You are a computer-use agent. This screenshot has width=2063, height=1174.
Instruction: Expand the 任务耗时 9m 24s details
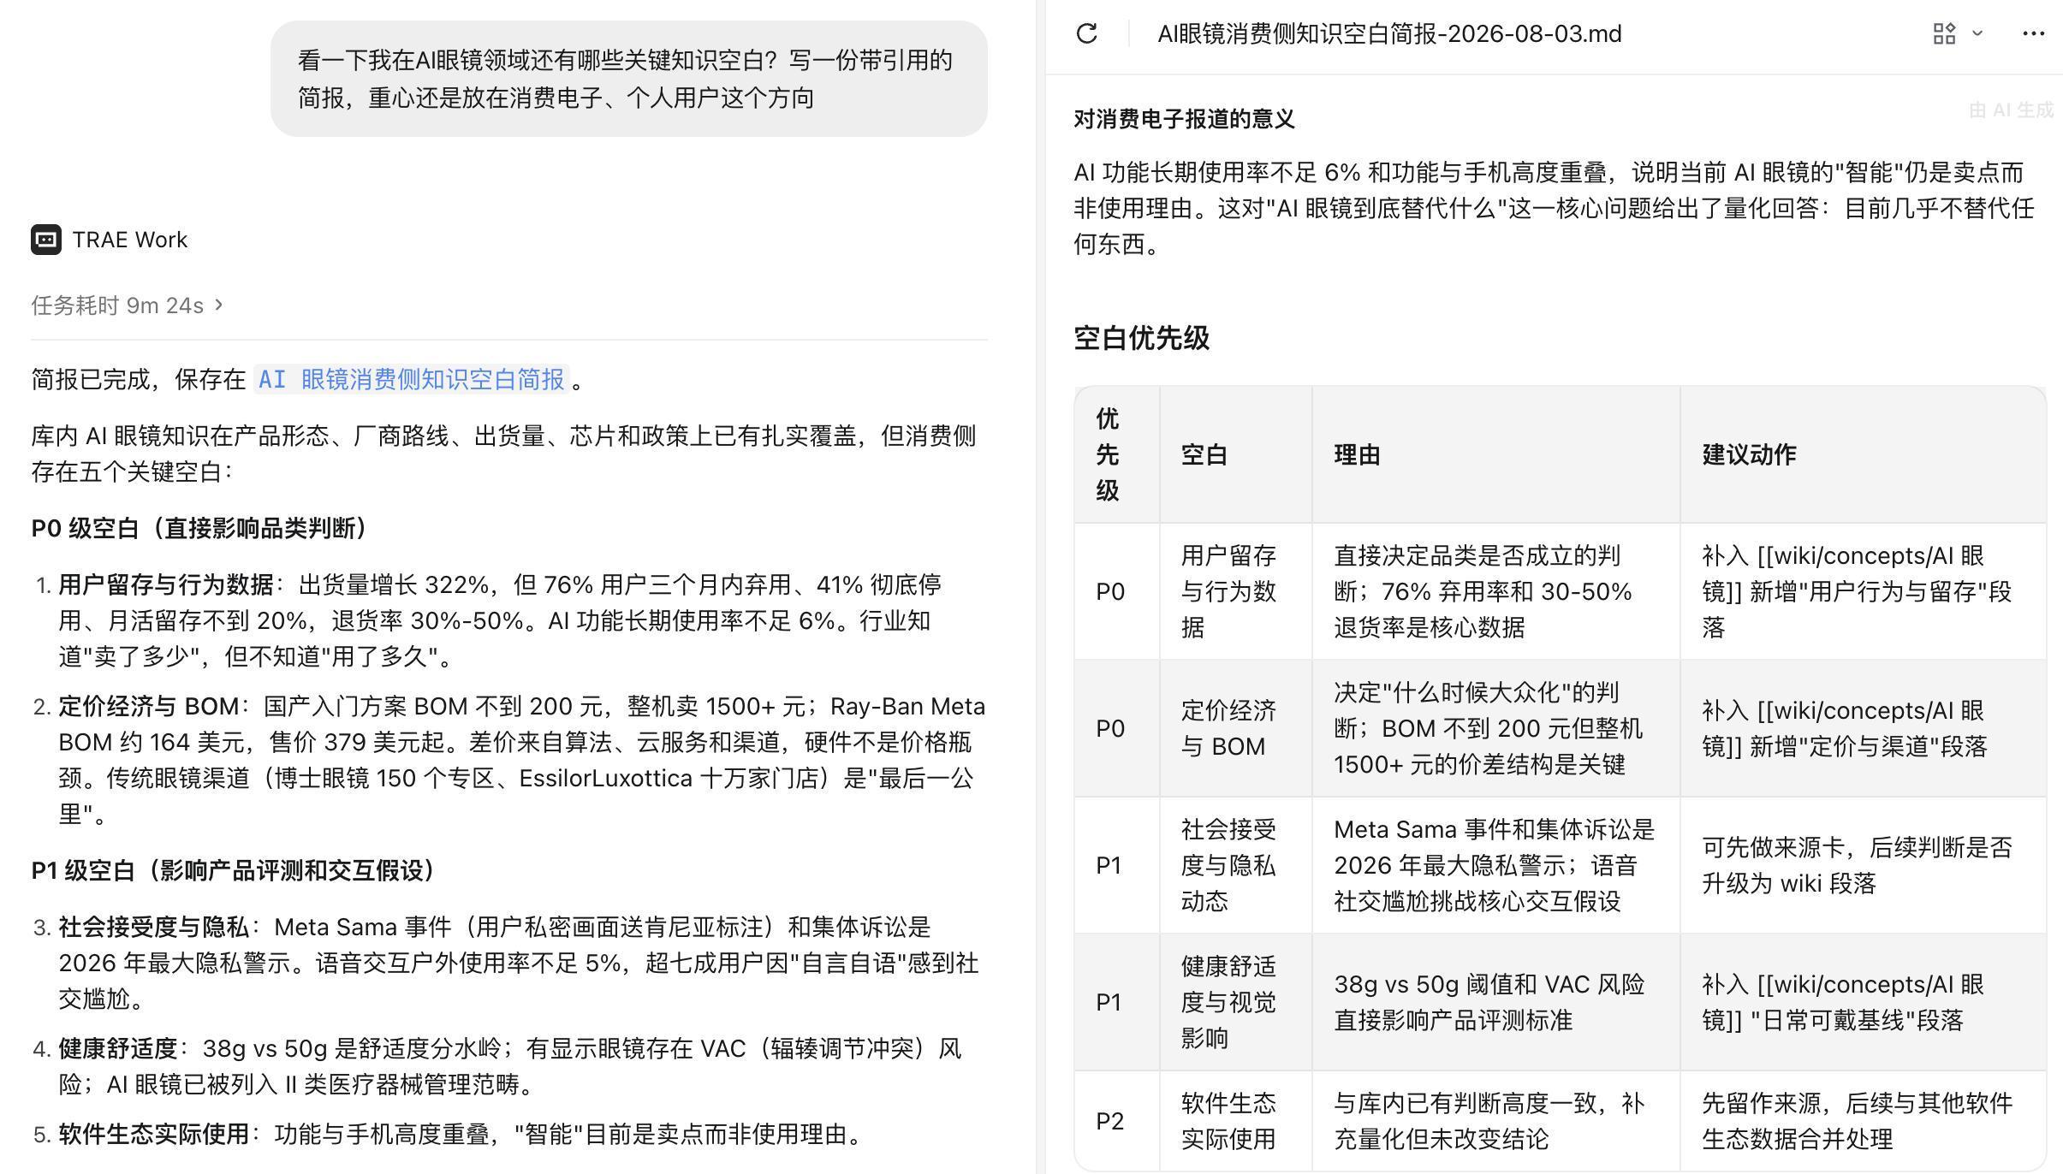click(x=128, y=305)
